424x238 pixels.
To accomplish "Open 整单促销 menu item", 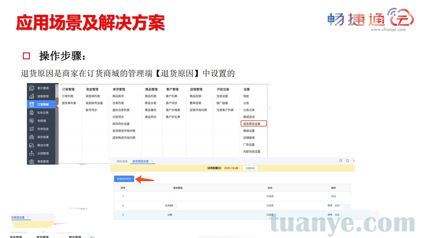I will point(195,103).
